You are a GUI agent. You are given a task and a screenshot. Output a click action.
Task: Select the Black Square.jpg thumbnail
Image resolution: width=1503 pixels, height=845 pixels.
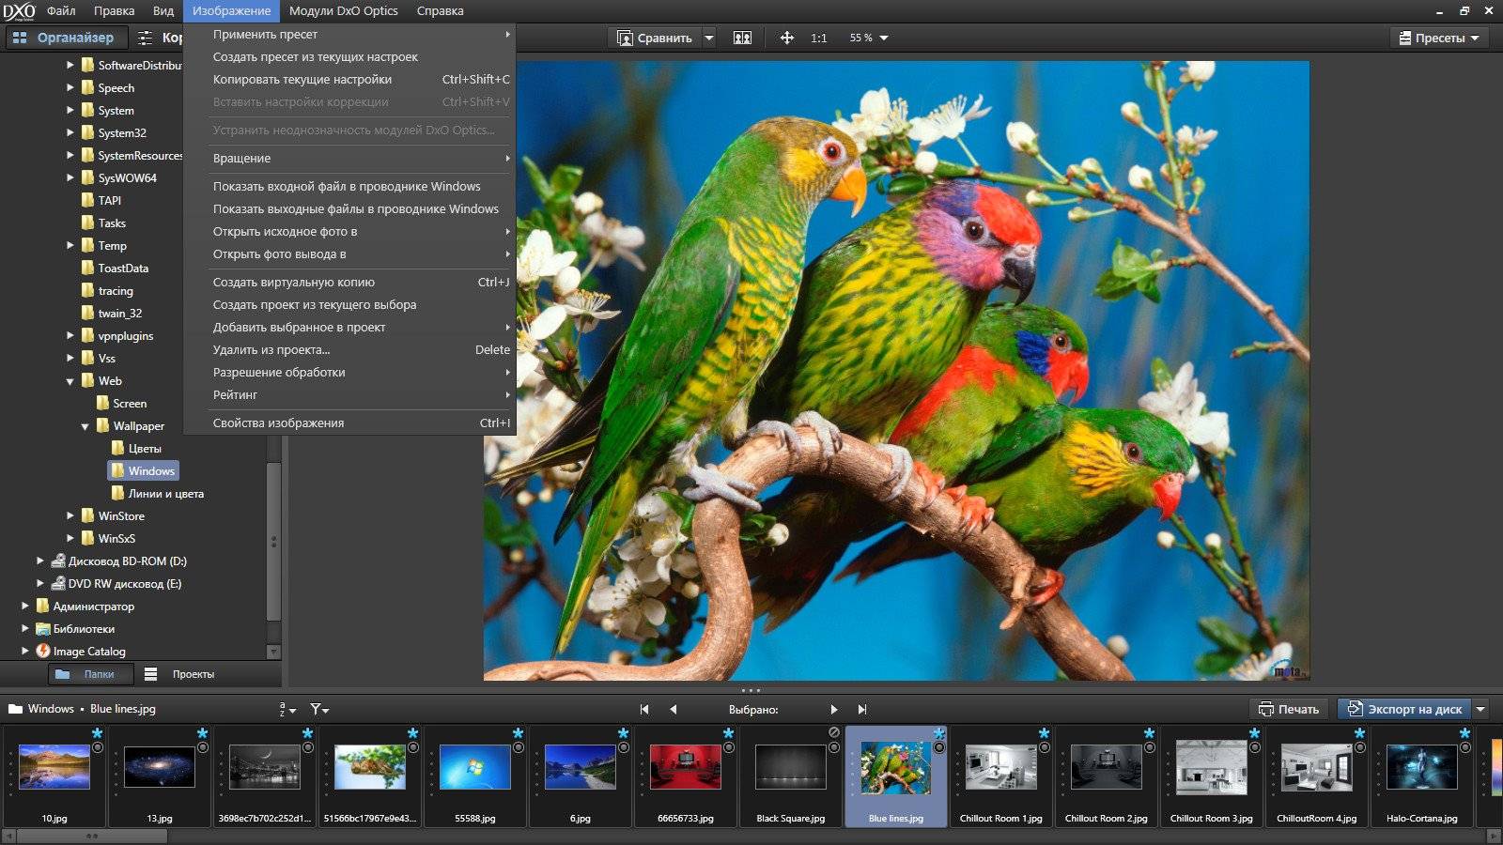point(791,776)
